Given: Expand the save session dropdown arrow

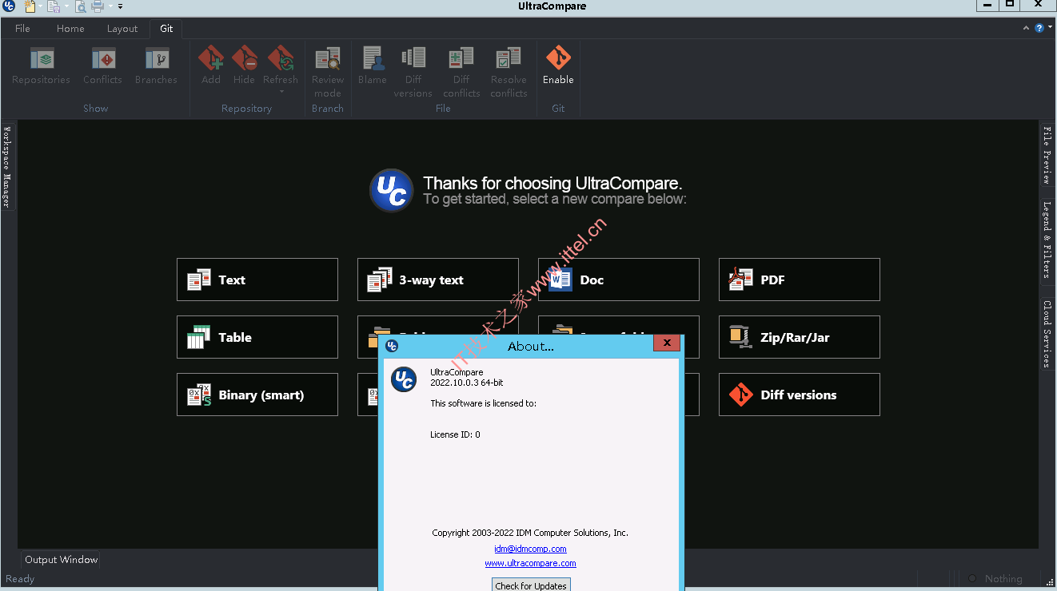Looking at the screenshot, I should point(65,6).
